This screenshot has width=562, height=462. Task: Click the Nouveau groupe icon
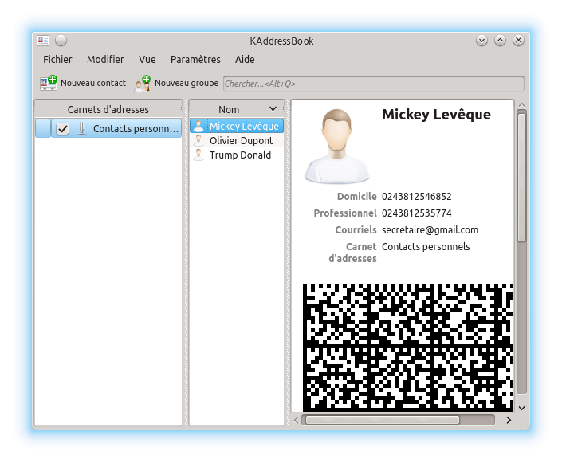[x=143, y=83]
